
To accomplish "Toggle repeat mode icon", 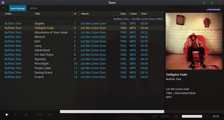I will tap(154, 116).
